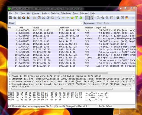This screenshot has width=142, height=115.
Task: Zoom in packet text
Action: pos(98,18)
